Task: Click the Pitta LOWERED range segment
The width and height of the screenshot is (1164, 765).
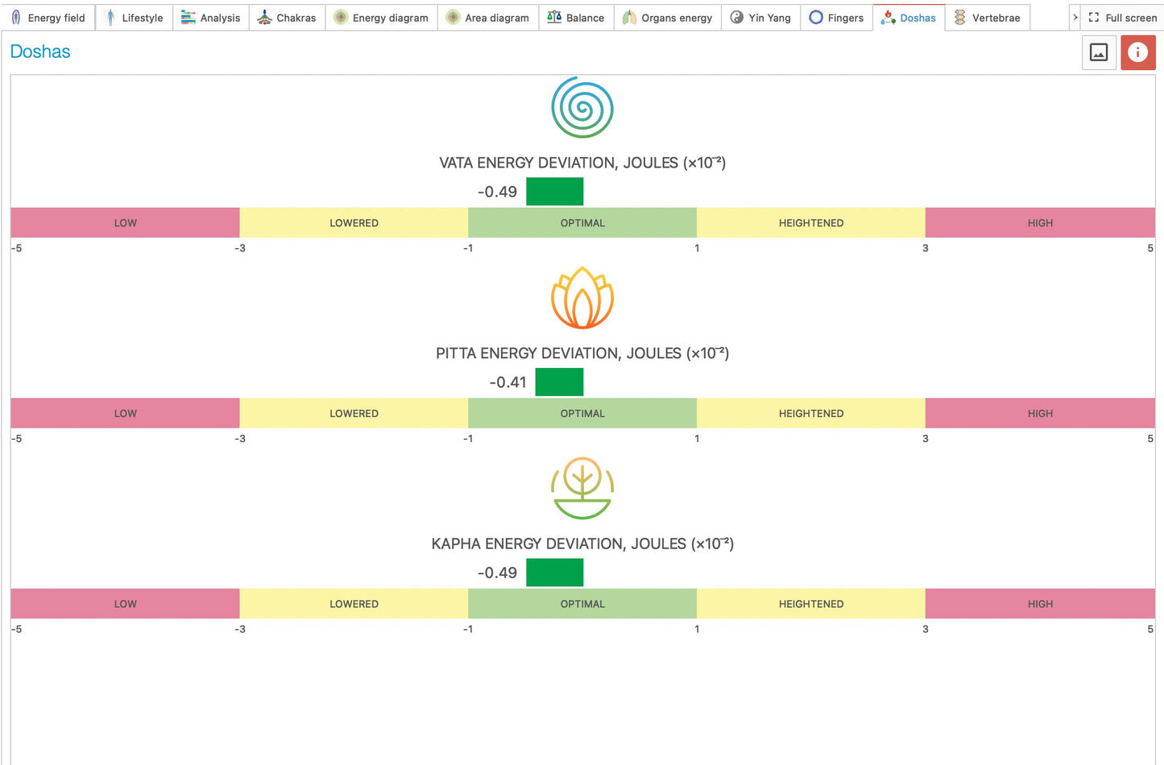Action: (354, 413)
